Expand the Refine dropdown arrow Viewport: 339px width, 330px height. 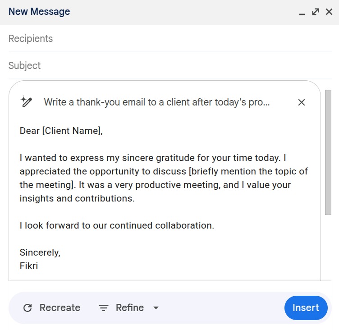coord(156,308)
